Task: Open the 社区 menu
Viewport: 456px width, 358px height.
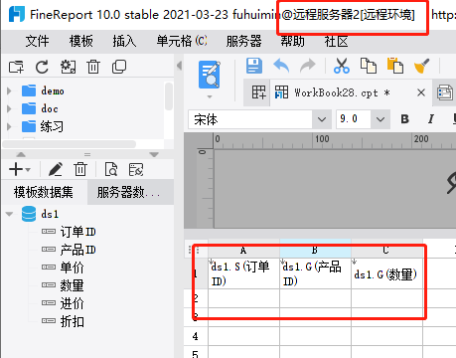Action: tap(337, 42)
